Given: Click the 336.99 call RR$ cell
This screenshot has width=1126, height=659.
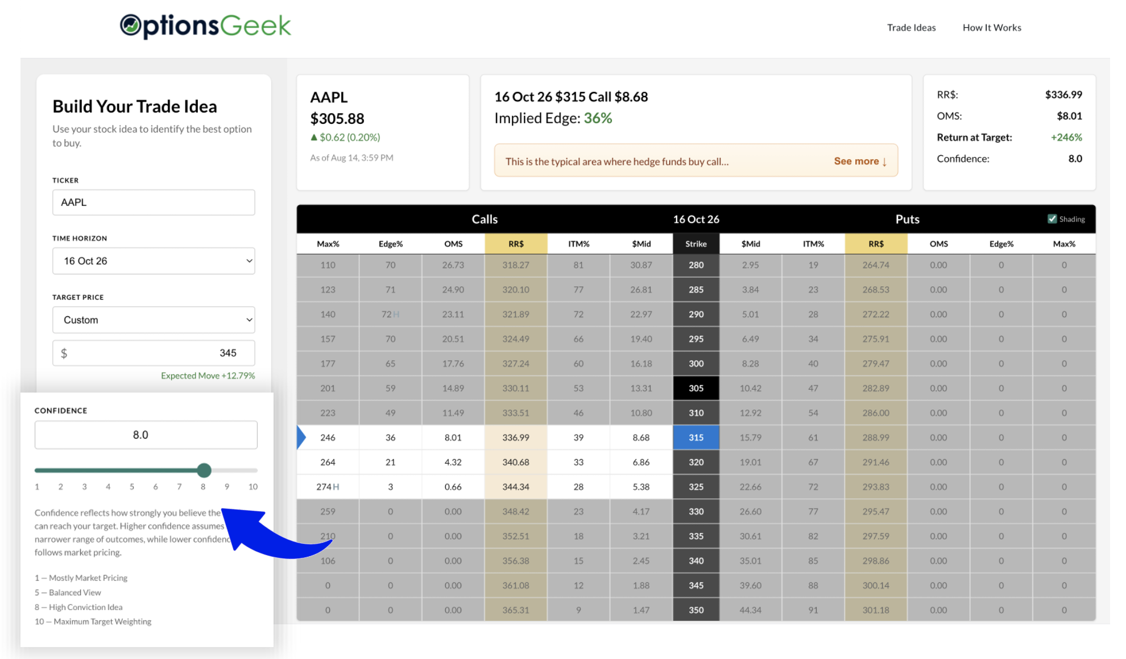Looking at the screenshot, I should [x=516, y=437].
